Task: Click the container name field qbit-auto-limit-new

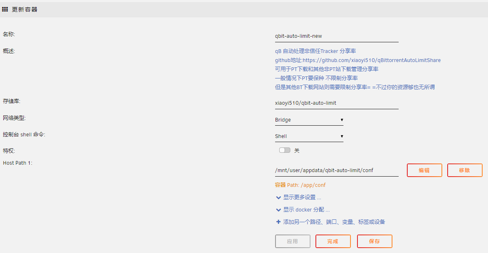Action: tap(336, 36)
